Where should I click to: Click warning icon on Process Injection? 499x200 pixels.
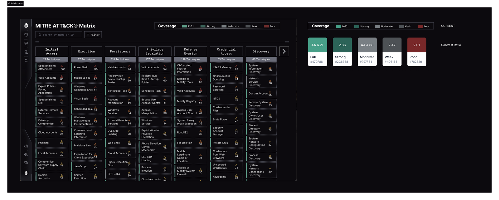pos(165,168)
